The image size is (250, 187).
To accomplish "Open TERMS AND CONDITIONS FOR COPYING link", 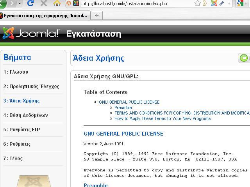I will pyautogui.click(x=182, y=113).
